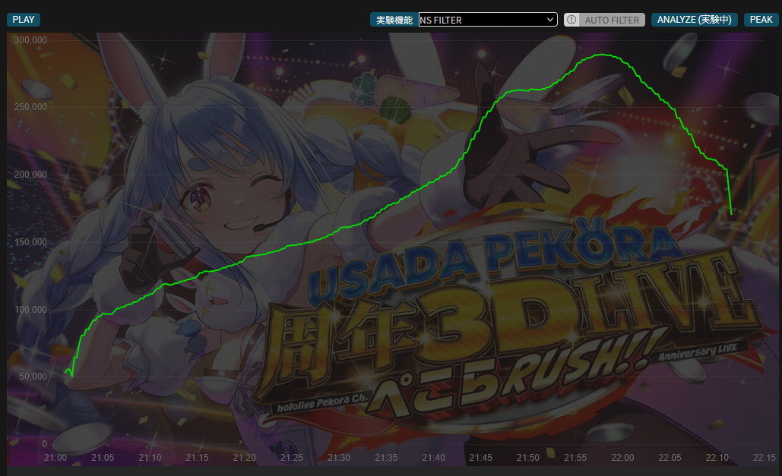
Task: Open the NS FILTER dropdown
Action: (488, 20)
